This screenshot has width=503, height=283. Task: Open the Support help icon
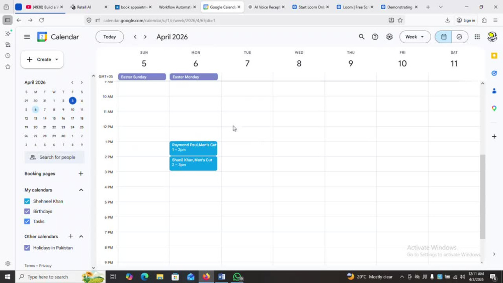(375, 37)
